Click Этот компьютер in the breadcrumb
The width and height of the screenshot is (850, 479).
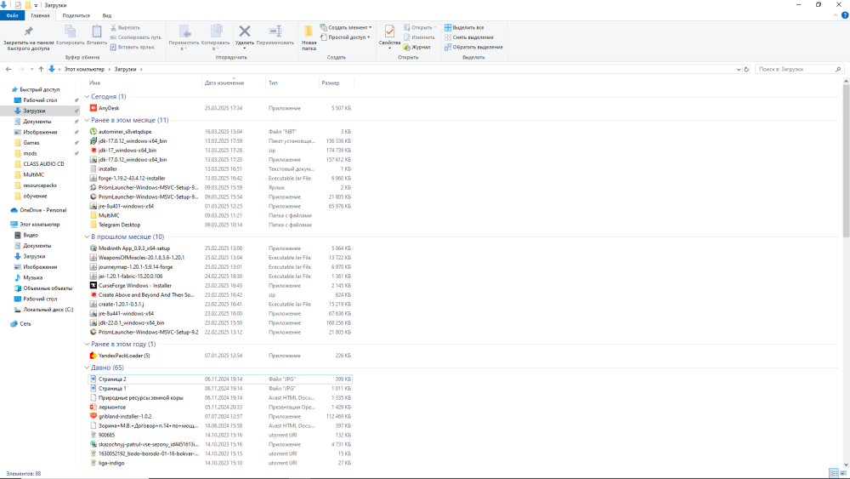[84, 70]
